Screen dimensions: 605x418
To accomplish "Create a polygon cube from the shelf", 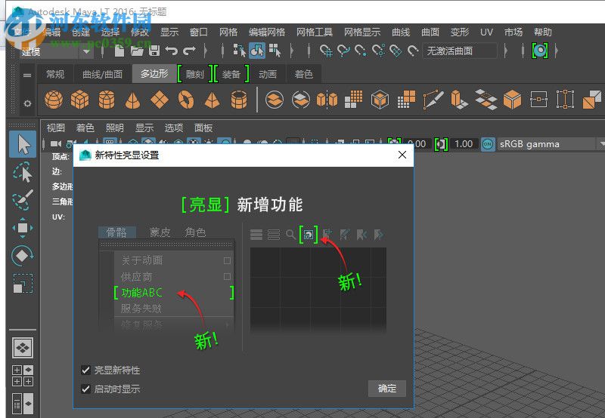I will [80, 100].
